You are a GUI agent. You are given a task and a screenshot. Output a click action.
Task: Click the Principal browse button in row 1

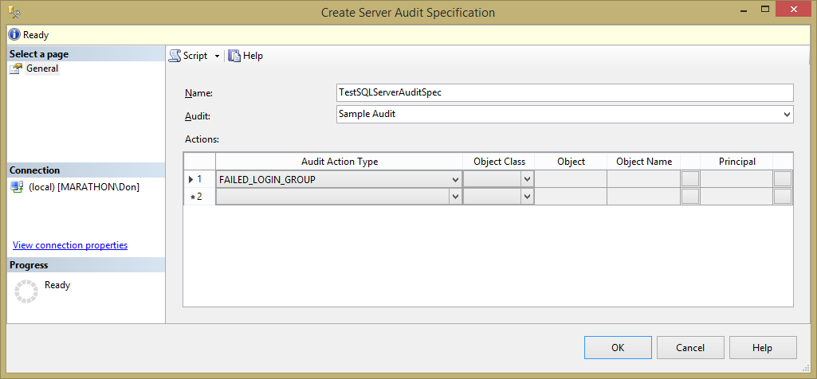point(783,180)
